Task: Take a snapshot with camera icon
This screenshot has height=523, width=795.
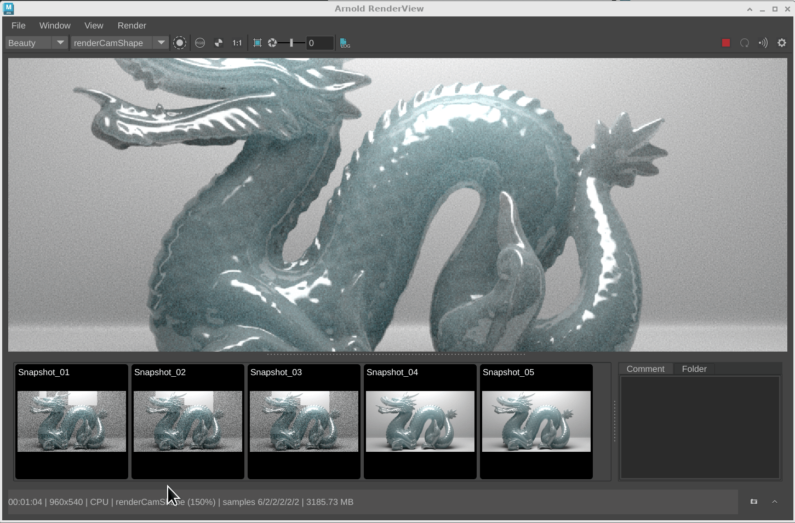Action: [x=754, y=502]
